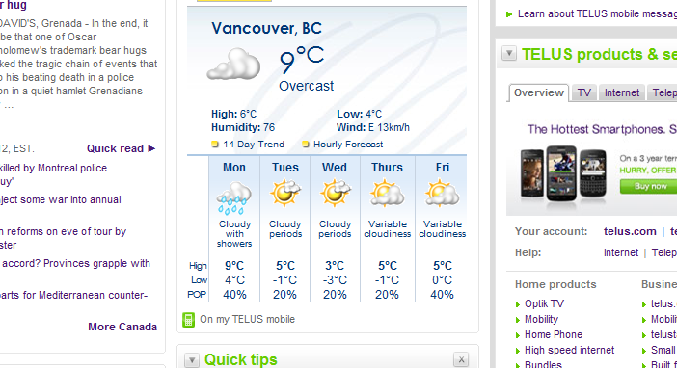Image resolution: width=677 pixels, height=368 pixels.
Task: Click Tuesday's cloudy periods weather icon
Action: (284, 194)
